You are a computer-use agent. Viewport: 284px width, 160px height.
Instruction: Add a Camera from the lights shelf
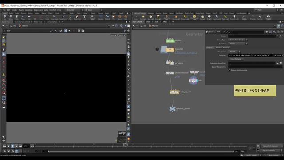pos(136,17)
